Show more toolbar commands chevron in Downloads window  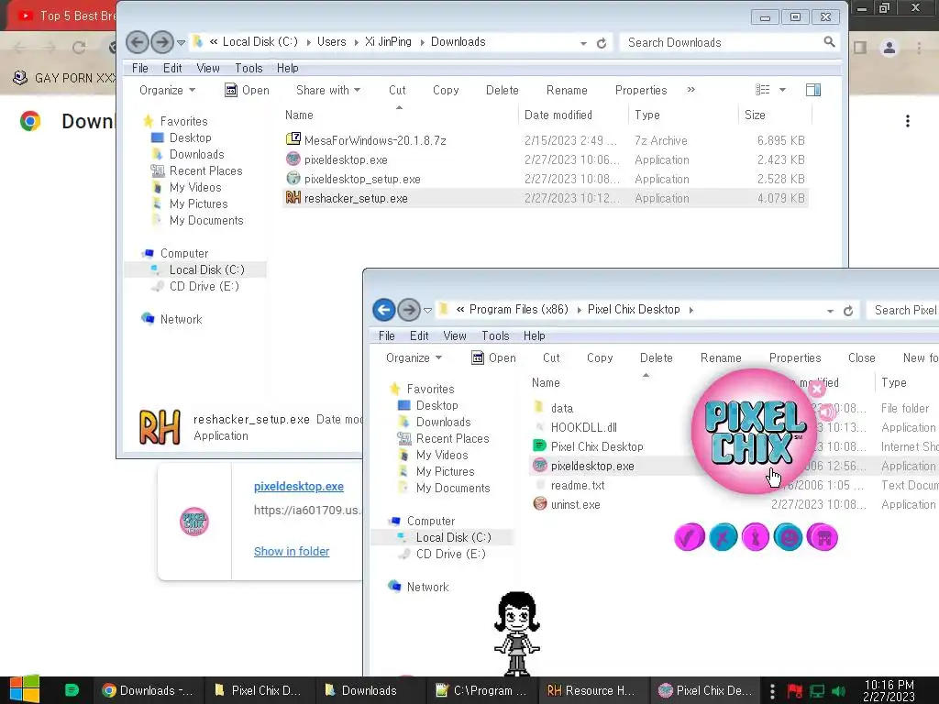(x=691, y=90)
